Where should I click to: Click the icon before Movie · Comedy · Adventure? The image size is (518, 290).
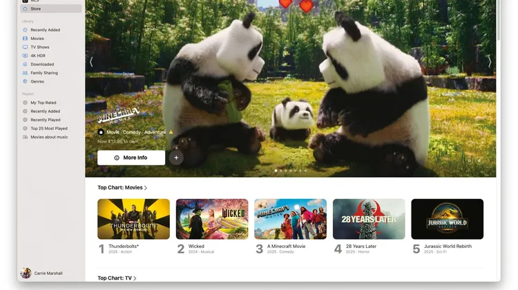pos(101,132)
